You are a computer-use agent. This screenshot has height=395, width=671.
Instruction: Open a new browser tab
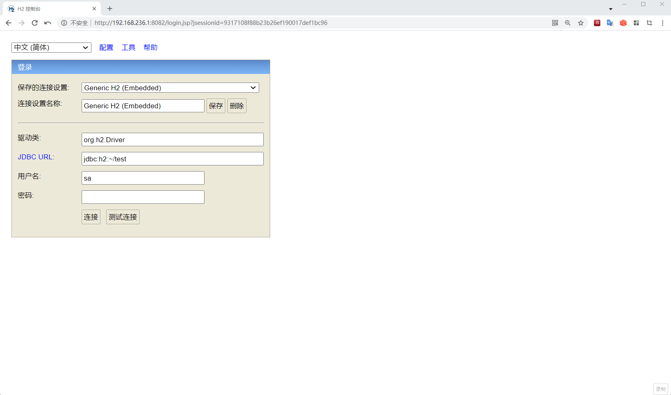(110, 9)
